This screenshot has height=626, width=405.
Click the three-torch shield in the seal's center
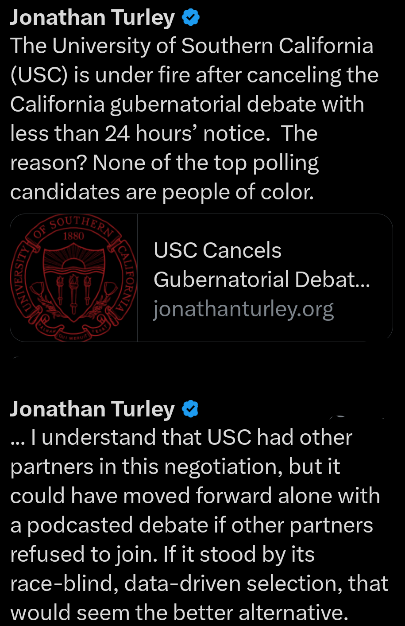74,288
